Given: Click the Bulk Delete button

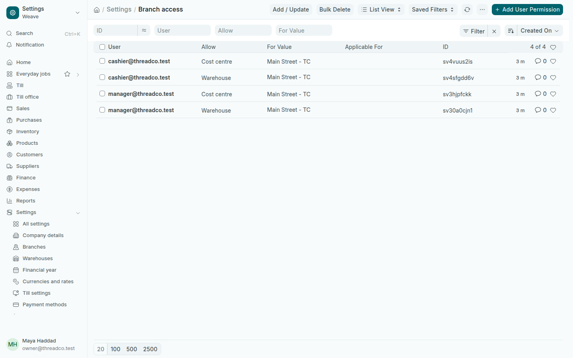Looking at the screenshot, I should (x=335, y=10).
